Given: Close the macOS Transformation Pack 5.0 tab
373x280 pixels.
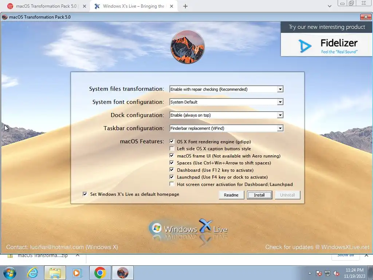Looking at the screenshot, I should click(85, 6).
